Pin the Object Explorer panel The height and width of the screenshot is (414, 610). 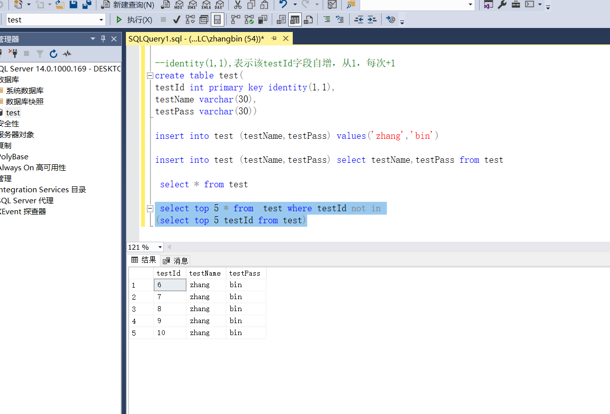[104, 38]
